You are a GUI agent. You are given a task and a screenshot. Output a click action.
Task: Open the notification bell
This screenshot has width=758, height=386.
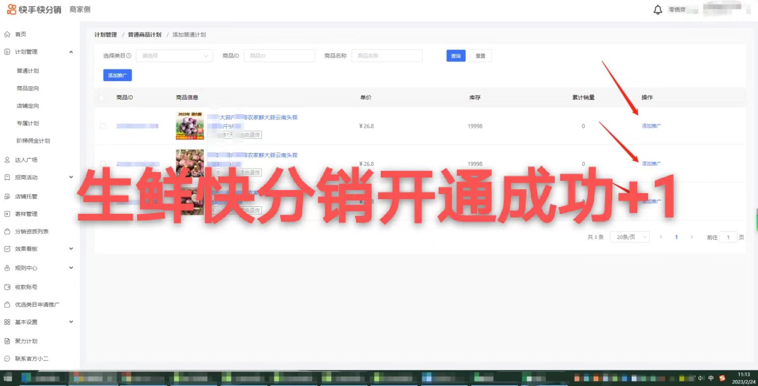(x=657, y=9)
